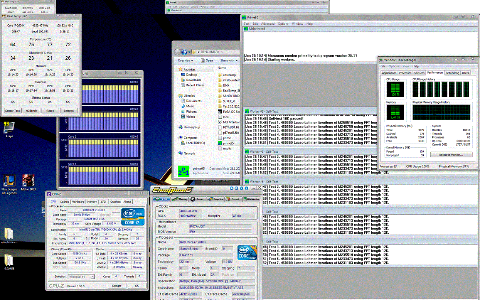Click the Validate button in CPU-Z
This screenshot has width=480, height=300.
[x=116, y=286]
